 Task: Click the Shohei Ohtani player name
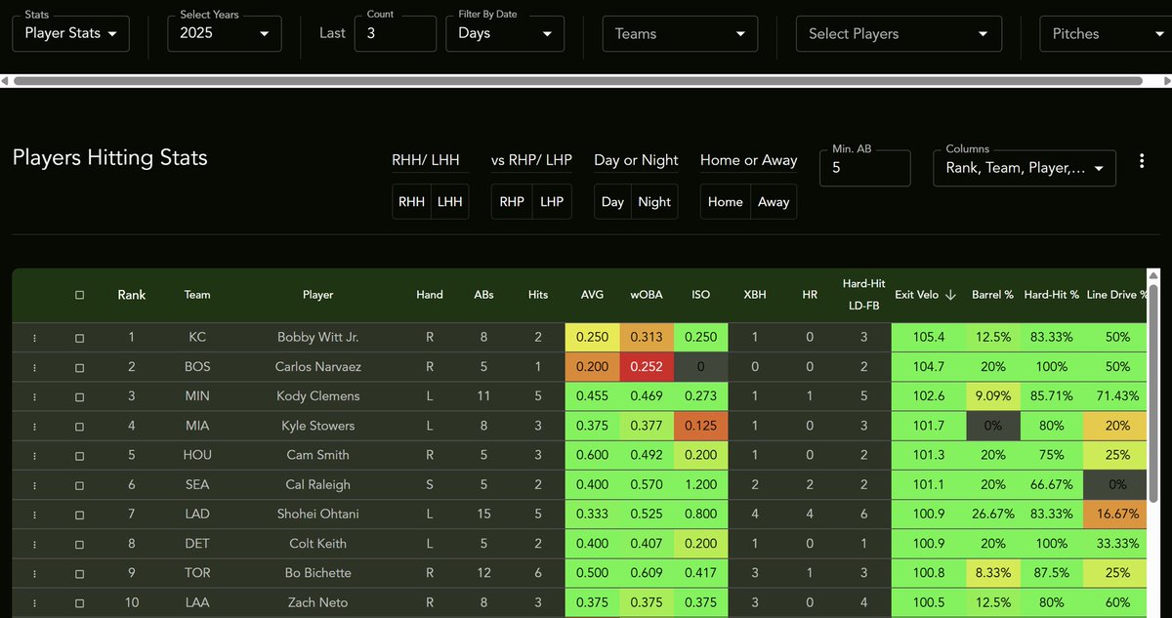(x=317, y=515)
